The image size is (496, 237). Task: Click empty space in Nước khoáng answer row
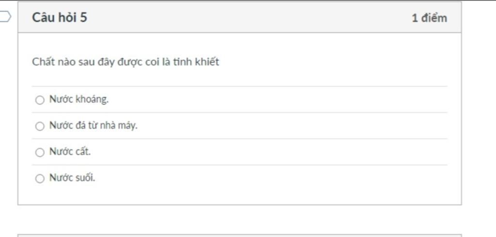click(279, 99)
